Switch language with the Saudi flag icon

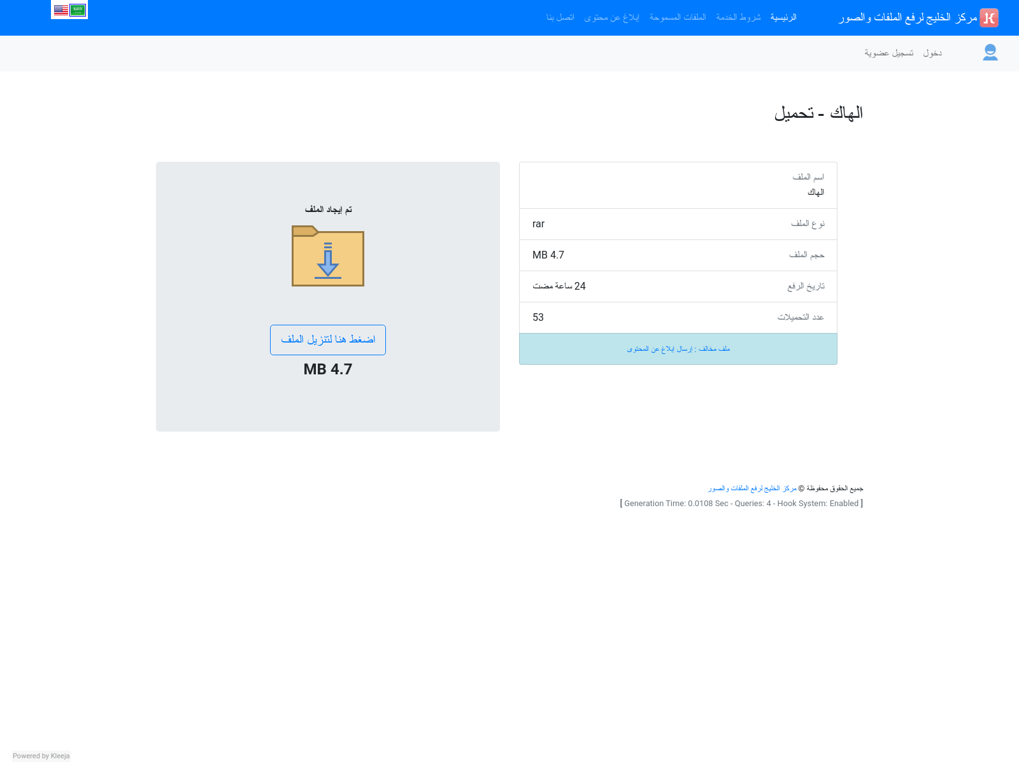click(x=78, y=10)
